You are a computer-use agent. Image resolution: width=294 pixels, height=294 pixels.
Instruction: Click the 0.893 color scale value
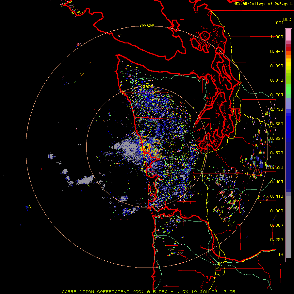[x=277, y=66]
